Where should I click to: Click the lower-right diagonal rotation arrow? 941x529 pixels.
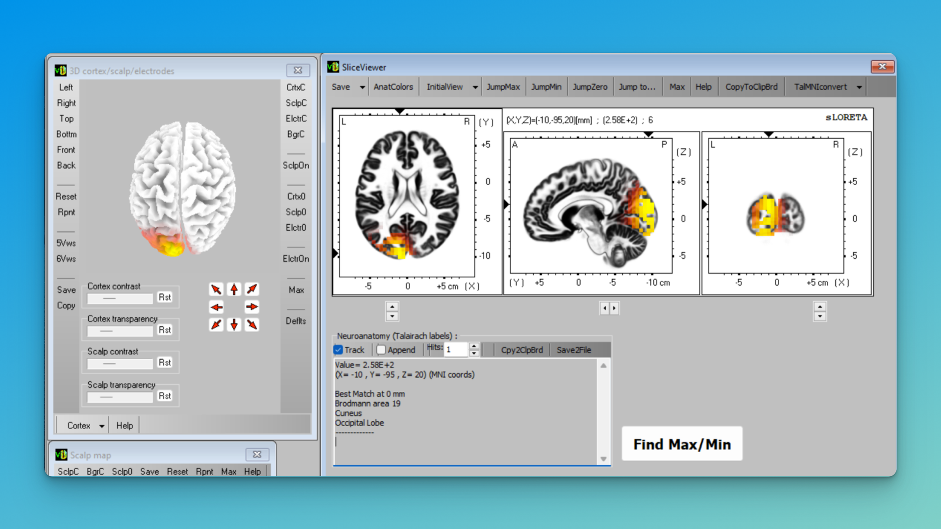pyautogui.click(x=252, y=325)
